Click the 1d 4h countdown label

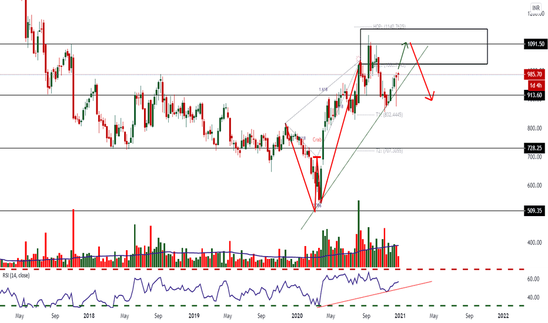(536, 86)
